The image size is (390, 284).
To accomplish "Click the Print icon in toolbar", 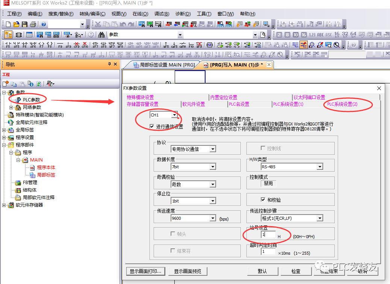I will pyautogui.click(x=33, y=24).
